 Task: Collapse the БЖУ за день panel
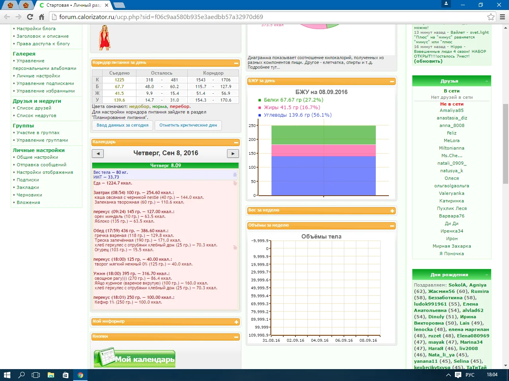pyautogui.click(x=392, y=81)
